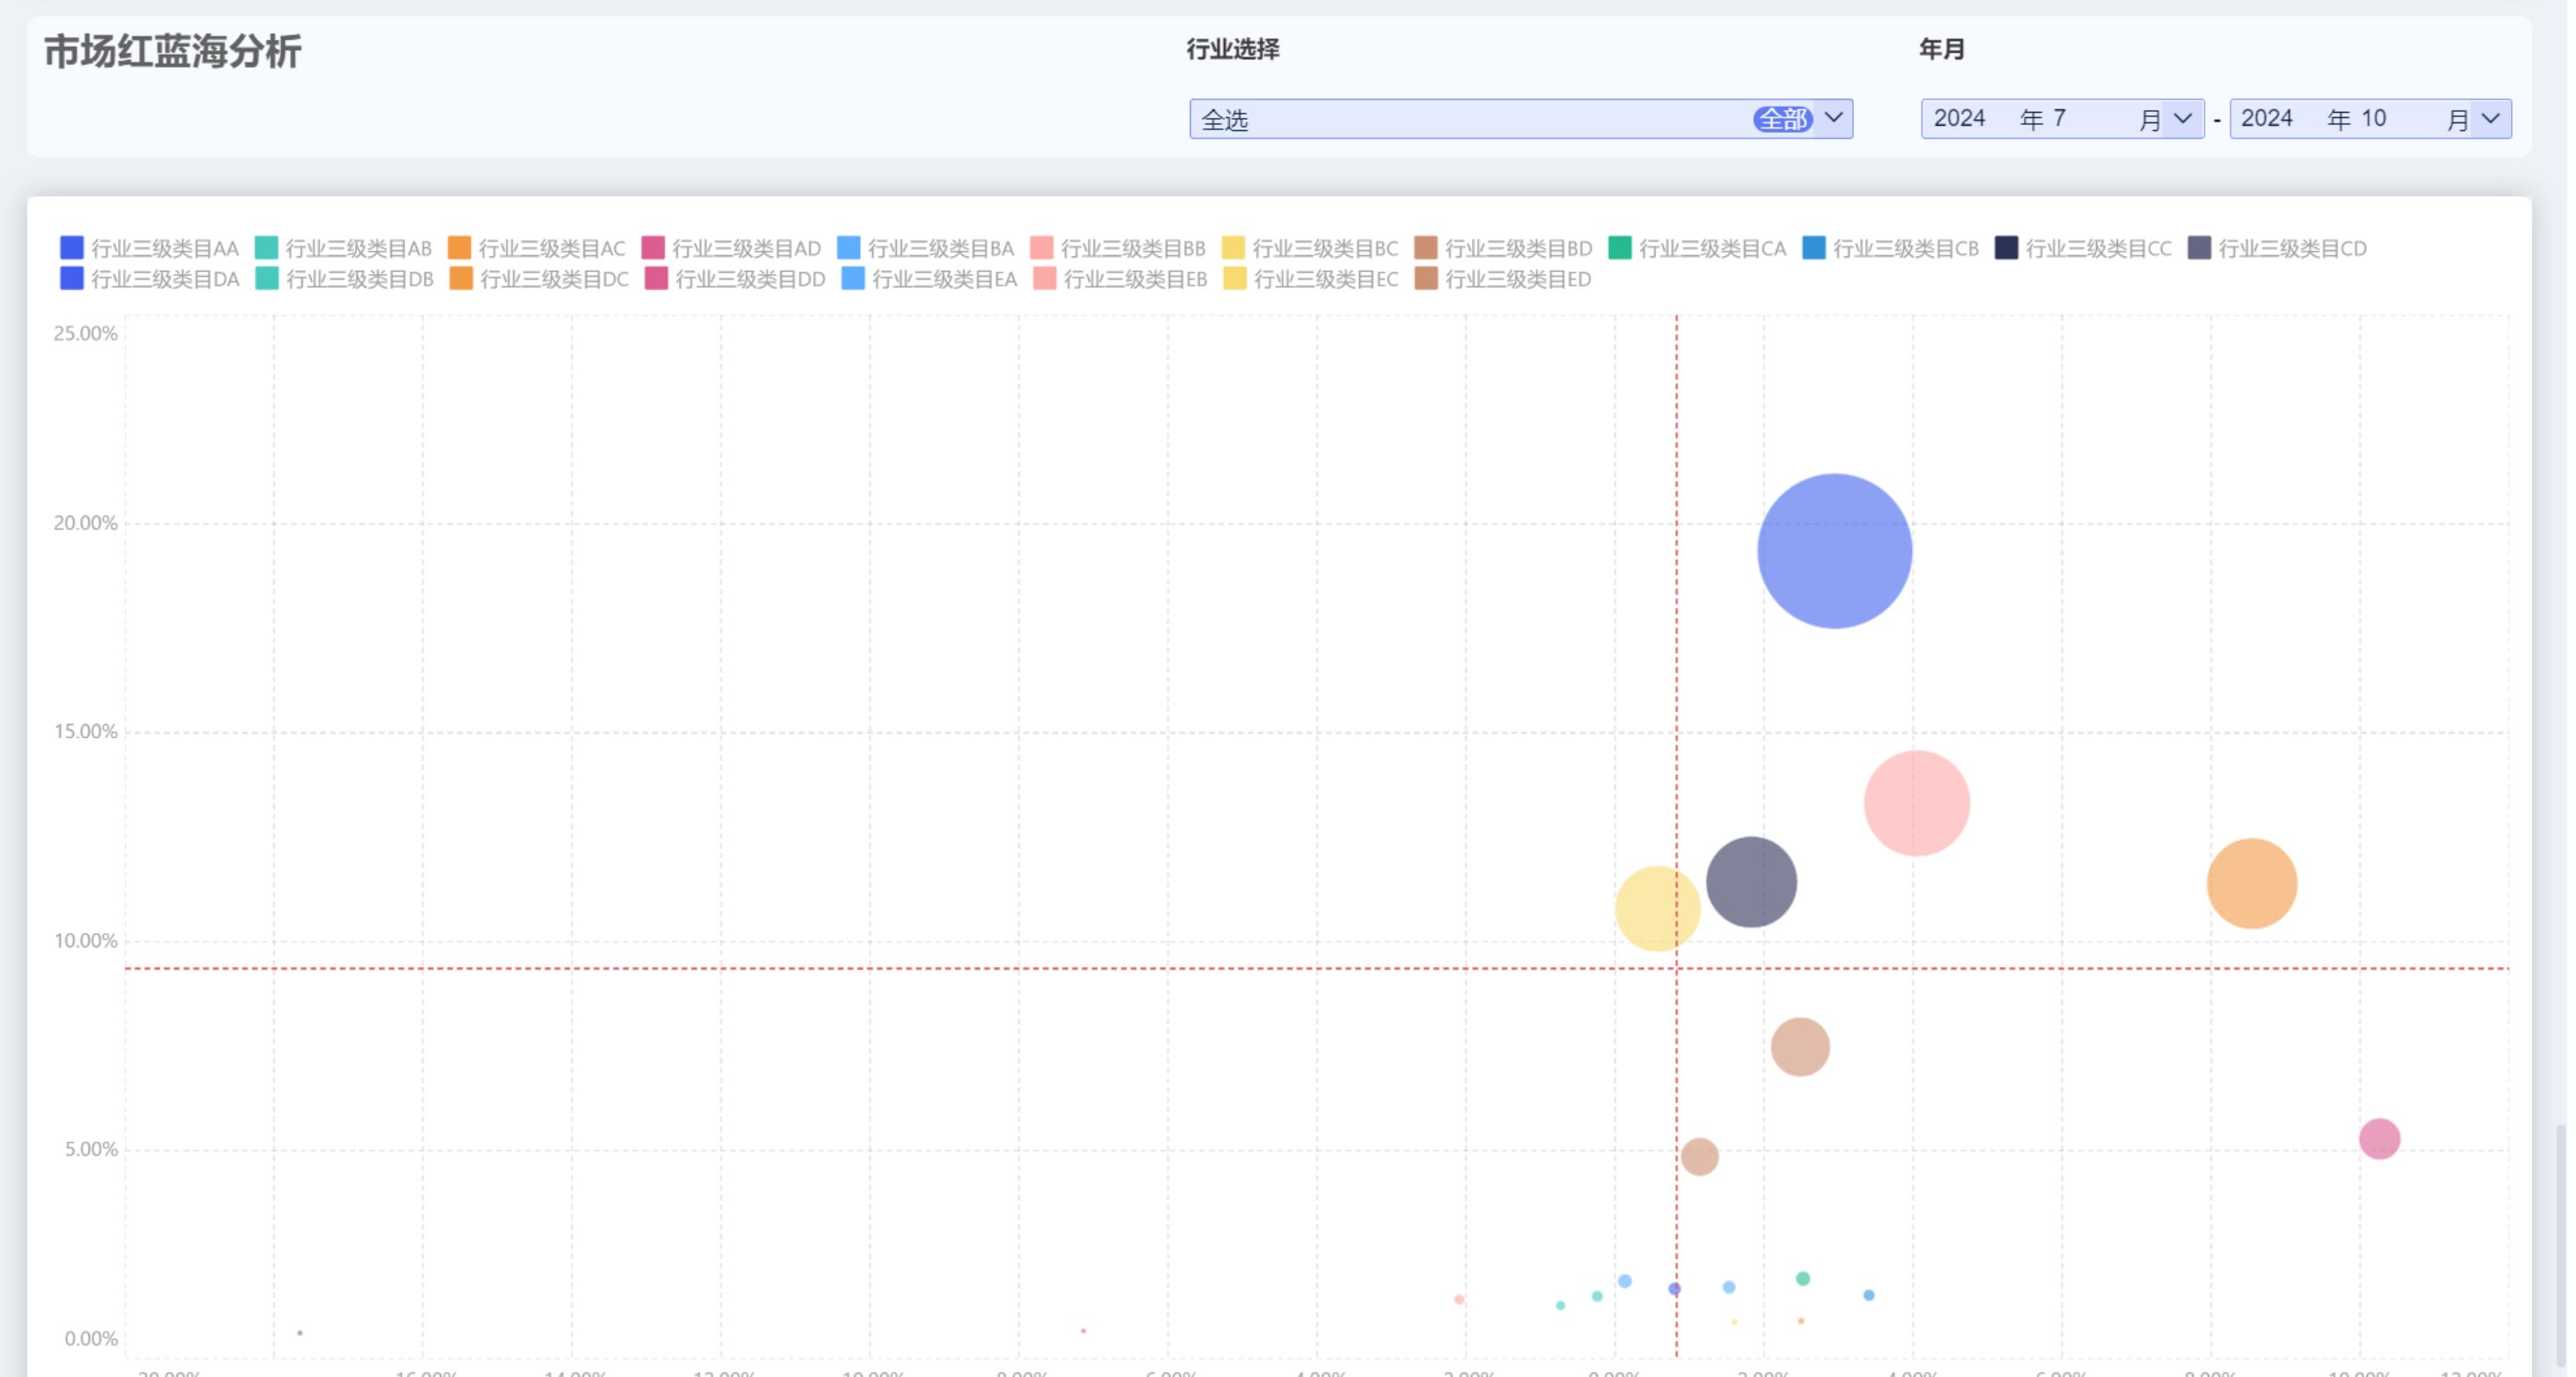Click the light pink bubble near 13%
This screenshot has height=1377, width=2576.
(1916, 803)
